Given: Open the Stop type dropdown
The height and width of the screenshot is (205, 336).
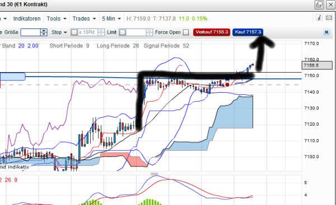Looking at the screenshot, I should (x=59, y=32).
